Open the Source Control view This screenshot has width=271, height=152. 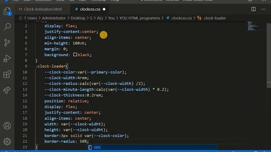[x=7, y=43]
